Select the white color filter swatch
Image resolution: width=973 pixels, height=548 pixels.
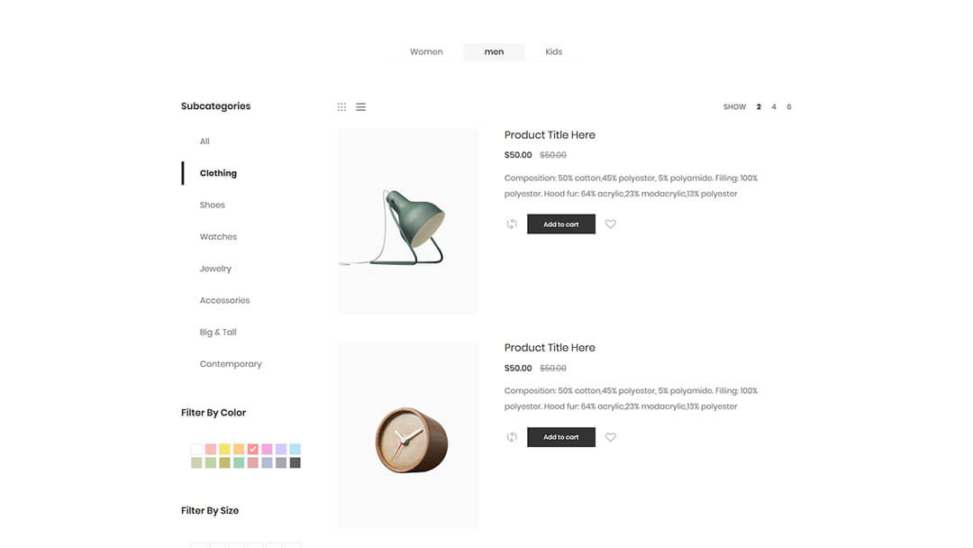click(196, 449)
